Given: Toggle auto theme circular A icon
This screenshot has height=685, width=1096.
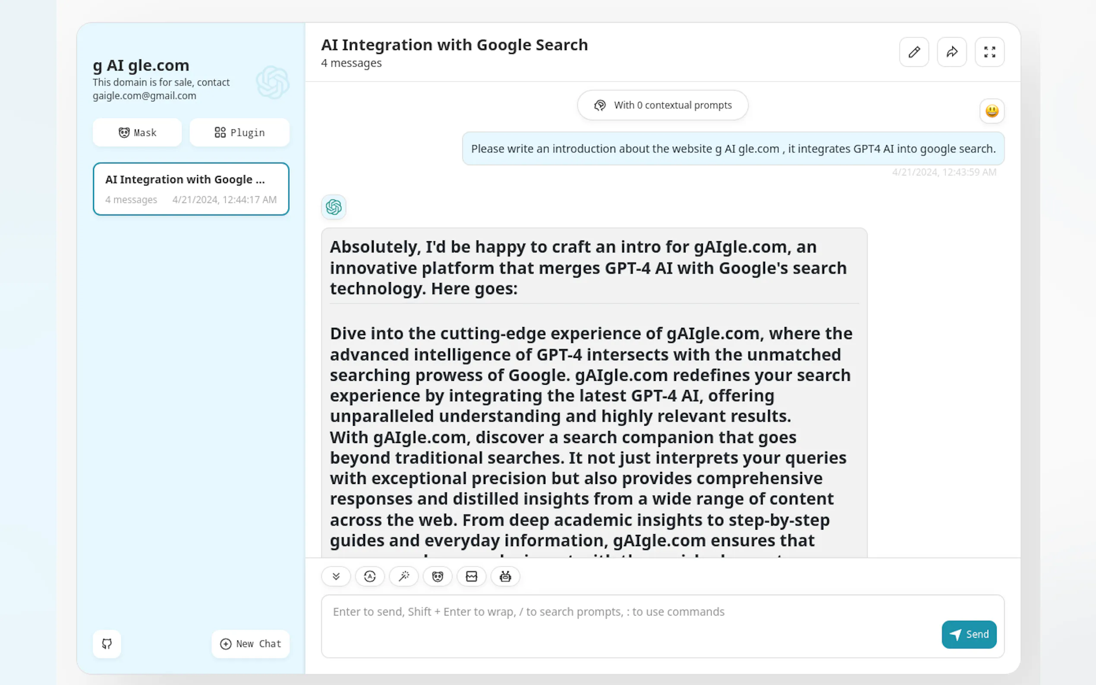Looking at the screenshot, I should (370, 576).
